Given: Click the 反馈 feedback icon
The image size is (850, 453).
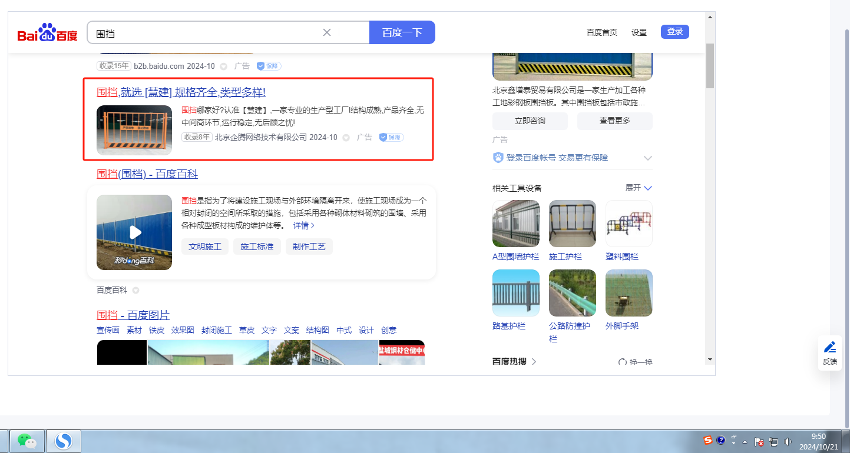Looking at the screenshot, I should pos(830,353).
